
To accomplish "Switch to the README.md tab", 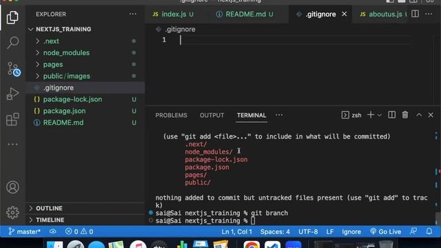I will [249, 14].
